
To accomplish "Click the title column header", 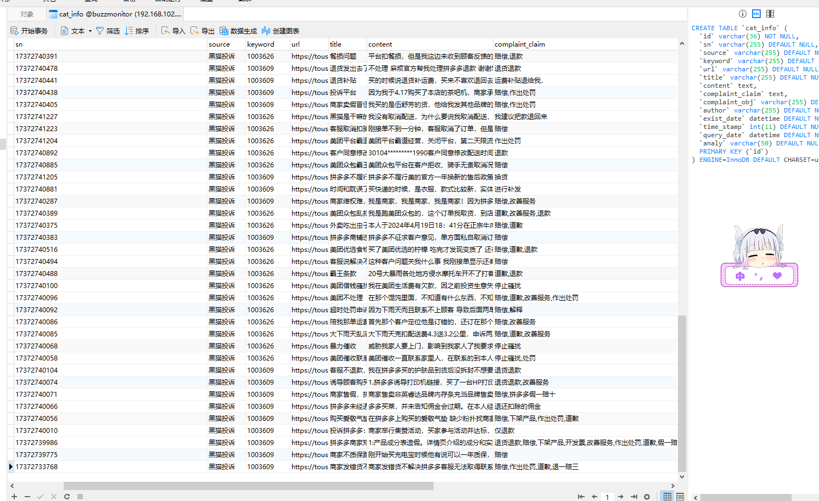I will click(347, 44).
